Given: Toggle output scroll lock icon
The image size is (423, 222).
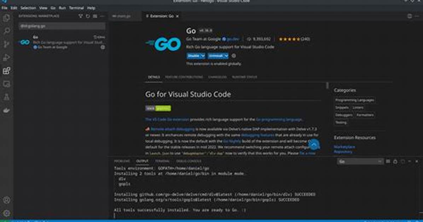Looking at the screenshot, I should coord(395,161).
